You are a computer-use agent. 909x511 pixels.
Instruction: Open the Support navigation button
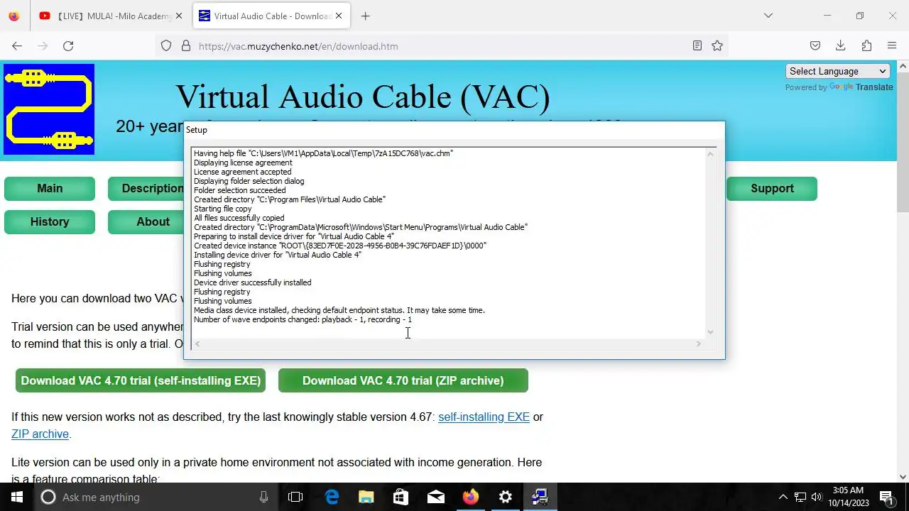coord(772,188)
